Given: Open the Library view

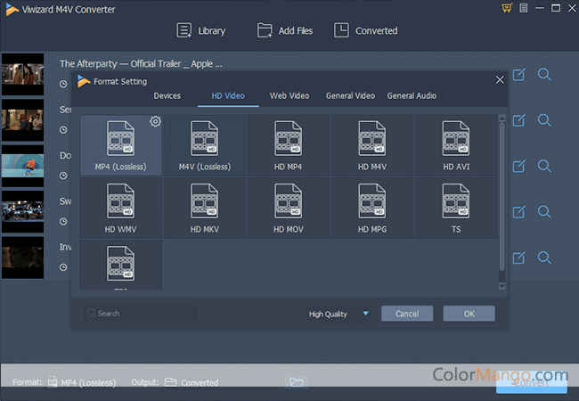Looking at the screenshot, I should coord(202,30).
